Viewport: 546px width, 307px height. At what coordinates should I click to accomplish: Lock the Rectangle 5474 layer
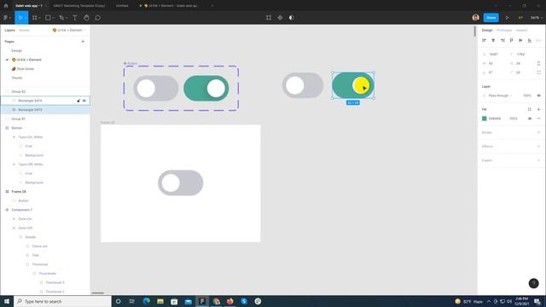point(78,101)
